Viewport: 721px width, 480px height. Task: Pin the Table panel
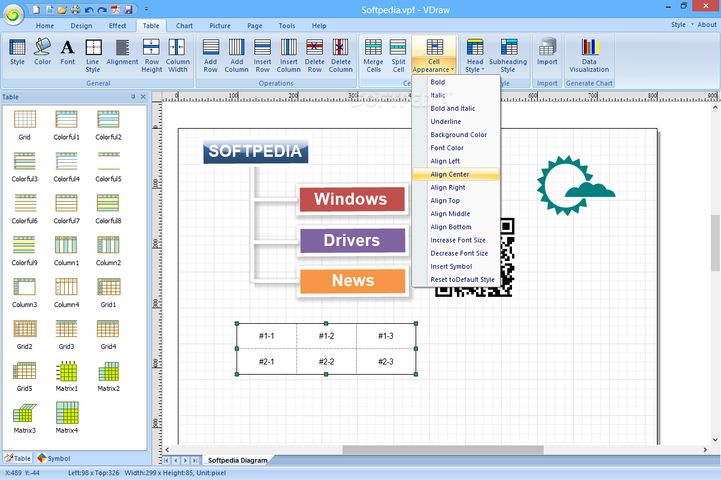(133, 97)
